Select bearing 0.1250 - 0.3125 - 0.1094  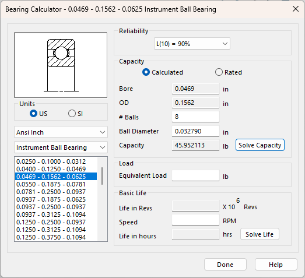point(56,230)
